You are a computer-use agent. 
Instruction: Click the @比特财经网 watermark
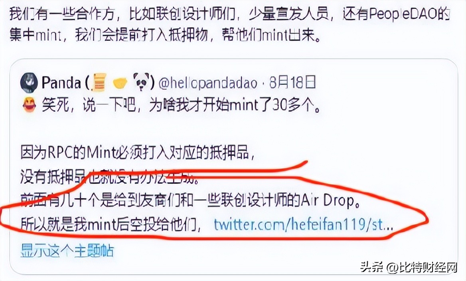[x=422, y=267]
